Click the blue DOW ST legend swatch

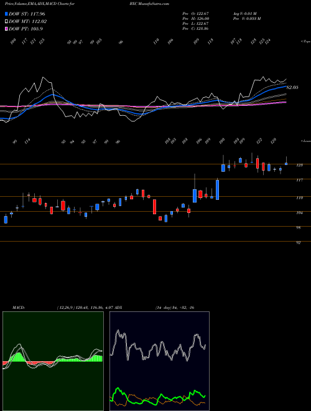(7, 14)
